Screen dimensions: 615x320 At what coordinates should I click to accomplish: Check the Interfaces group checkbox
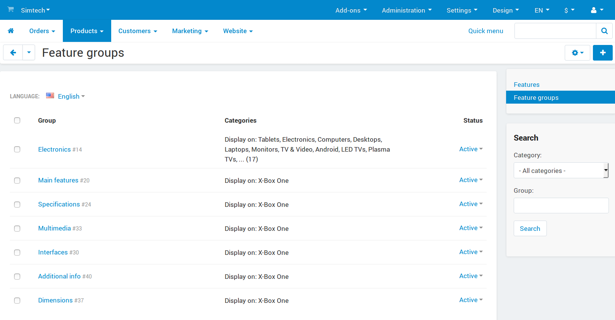click(17, 253)
